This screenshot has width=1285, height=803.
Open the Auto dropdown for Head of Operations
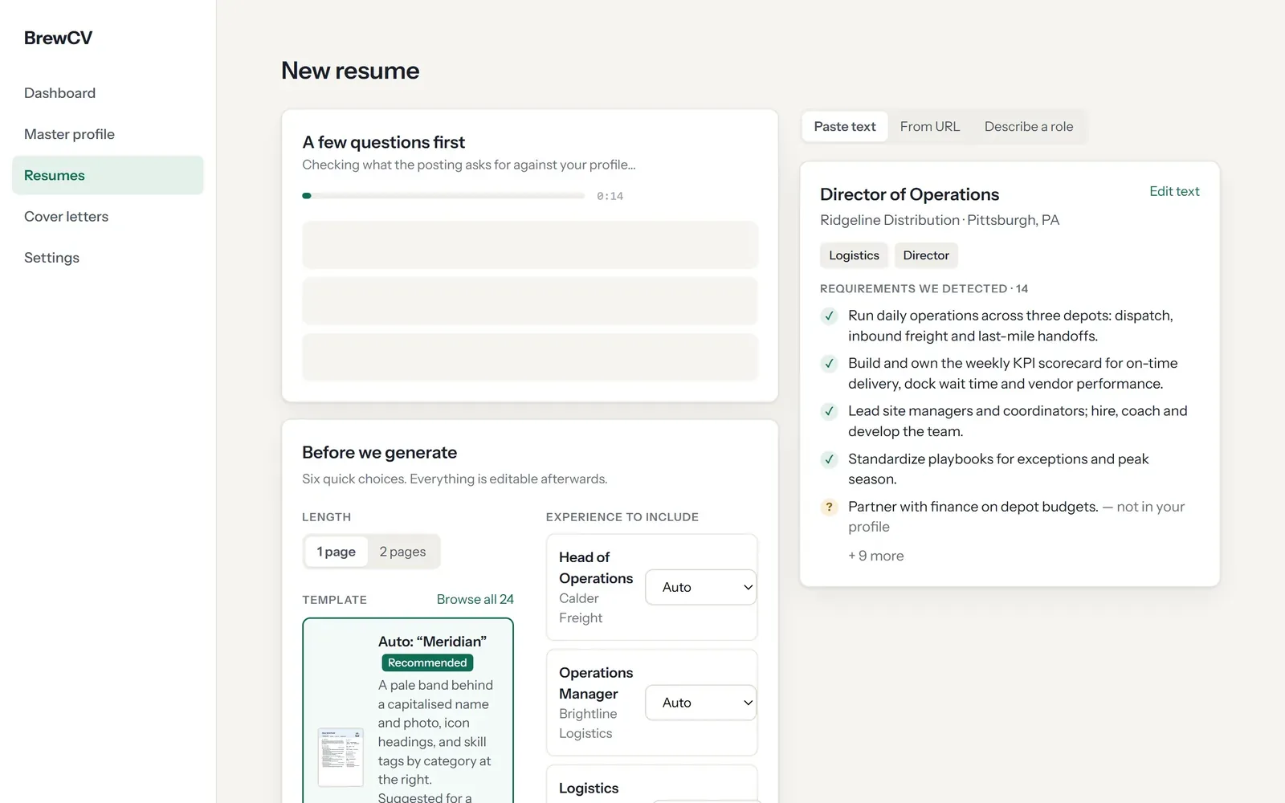click(x=700, y=587)
